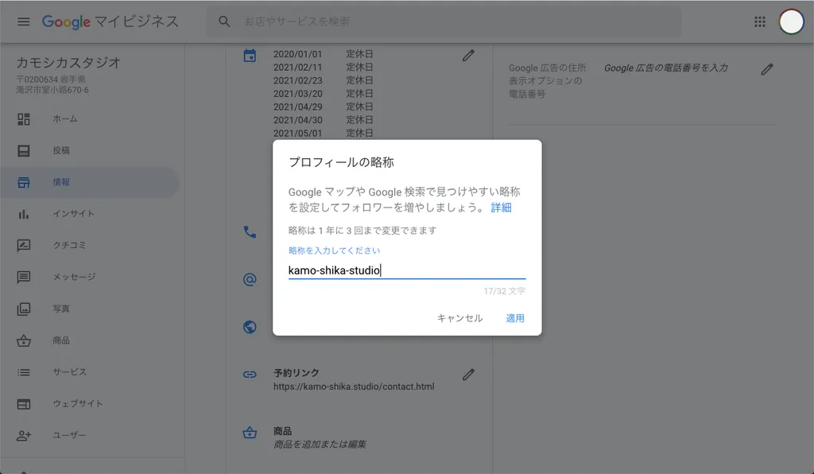Open クチコミ in the sidebar

tap(69, 246)
